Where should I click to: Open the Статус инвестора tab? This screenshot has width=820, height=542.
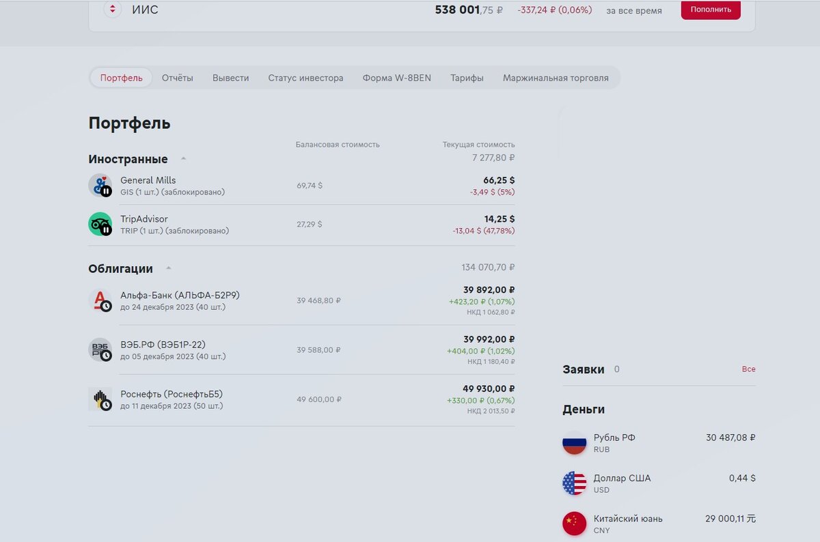click(305, 78)
